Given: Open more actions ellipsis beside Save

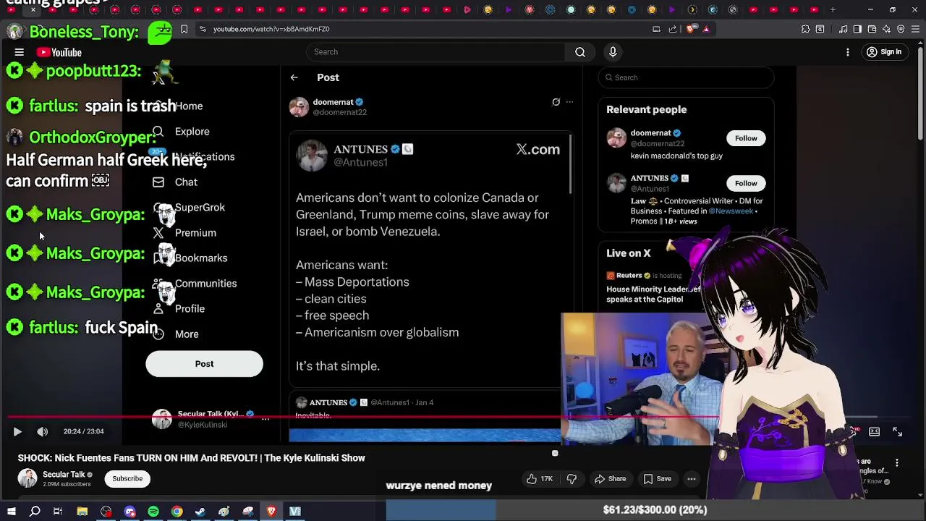Looking at the screenshot, I should pyautogui.click(x=692, y=478).
